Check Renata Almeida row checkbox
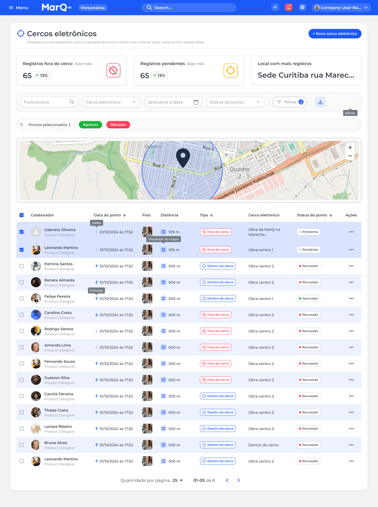Image resolution: width=378 pixels, height=507 pixels. click(22, 282)
